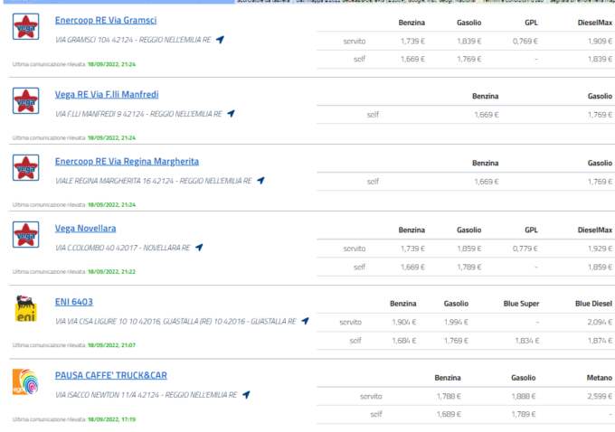Select ENI 6403 self Blue Super price 1,834 €
The image size is (615, 432).
click(x=527, y=341)
